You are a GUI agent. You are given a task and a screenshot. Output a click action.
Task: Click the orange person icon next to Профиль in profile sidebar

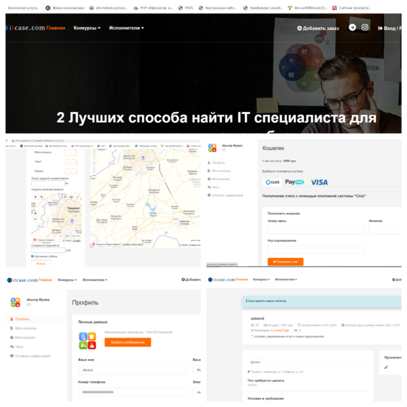pyautogui.click(x=12, y=319)
